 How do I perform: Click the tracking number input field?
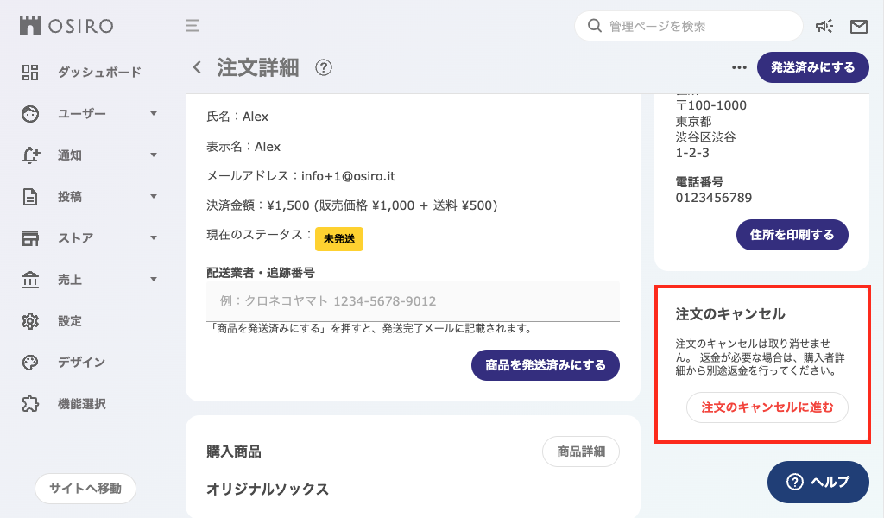point(413,300)
